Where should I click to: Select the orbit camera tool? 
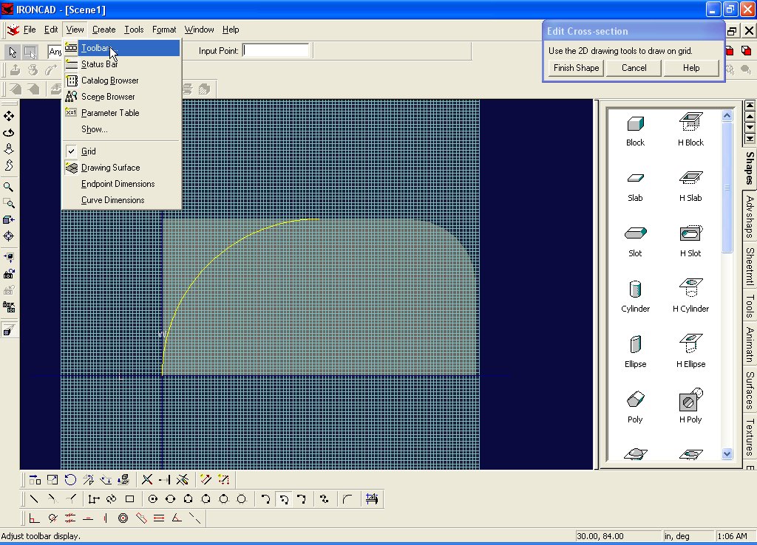[9, 133]
